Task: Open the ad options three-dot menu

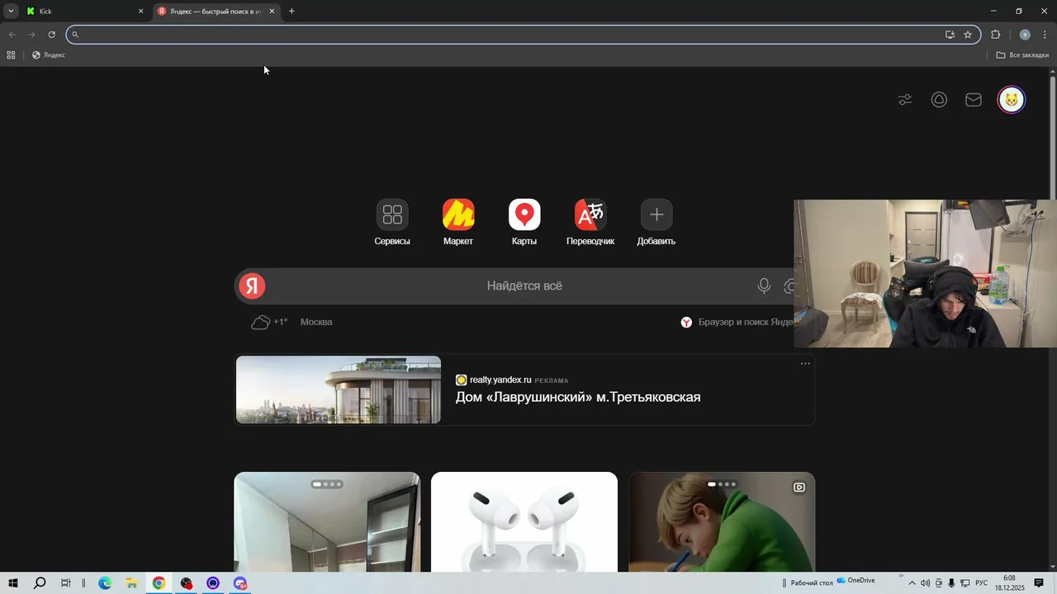Action: point(805,364)
